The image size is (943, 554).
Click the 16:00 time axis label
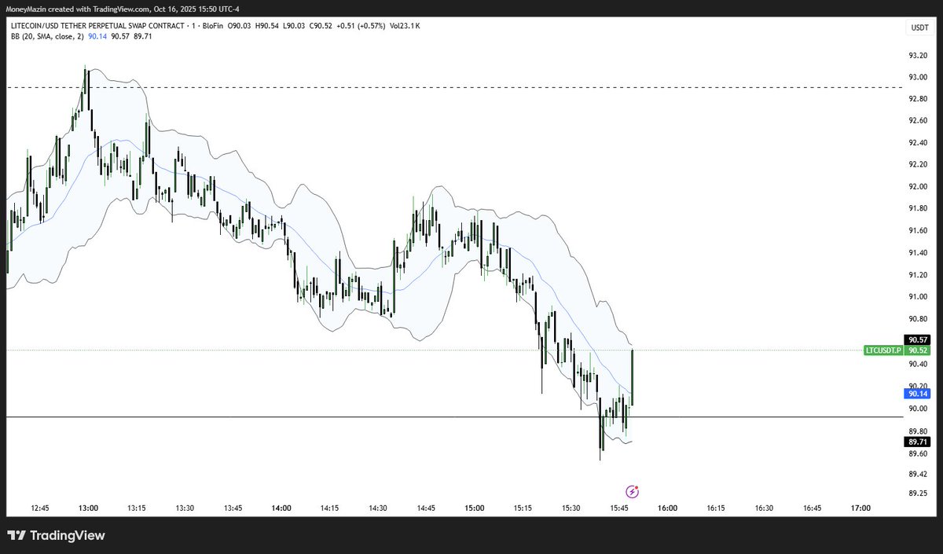click(667, 508)
